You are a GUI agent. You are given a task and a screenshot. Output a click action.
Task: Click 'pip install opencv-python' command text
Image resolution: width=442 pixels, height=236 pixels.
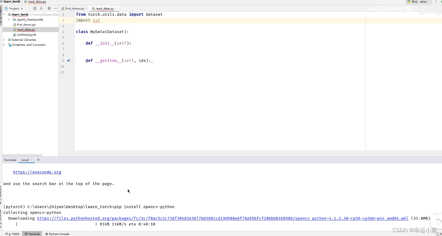click(x=145, y=207)
